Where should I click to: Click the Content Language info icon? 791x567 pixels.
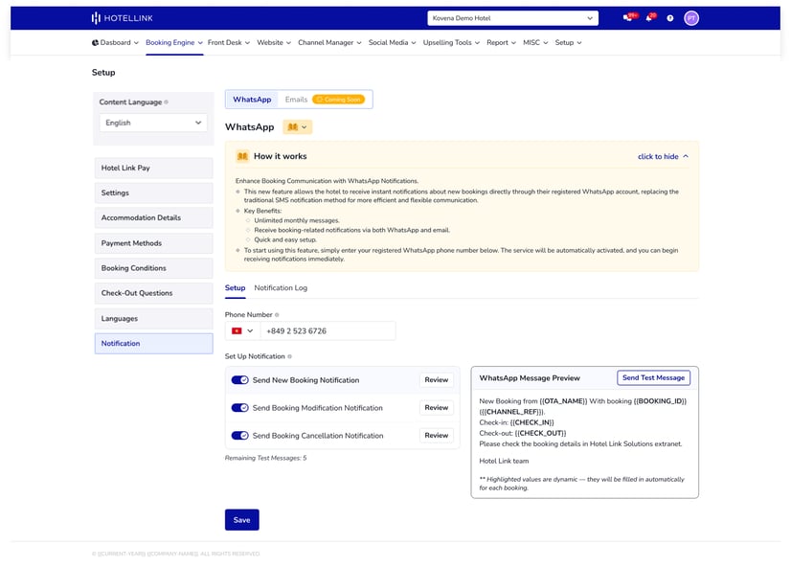[x=166, y=102]
